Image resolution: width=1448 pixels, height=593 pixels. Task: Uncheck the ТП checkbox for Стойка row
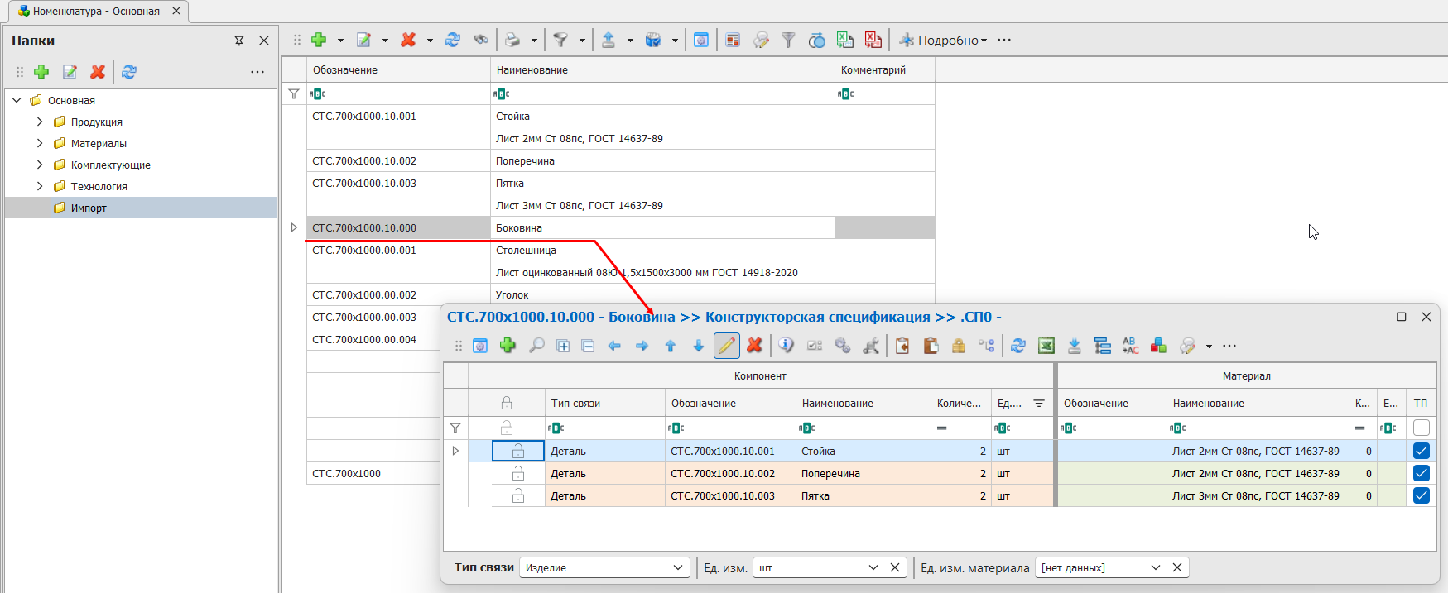(x=1421, y=451)
